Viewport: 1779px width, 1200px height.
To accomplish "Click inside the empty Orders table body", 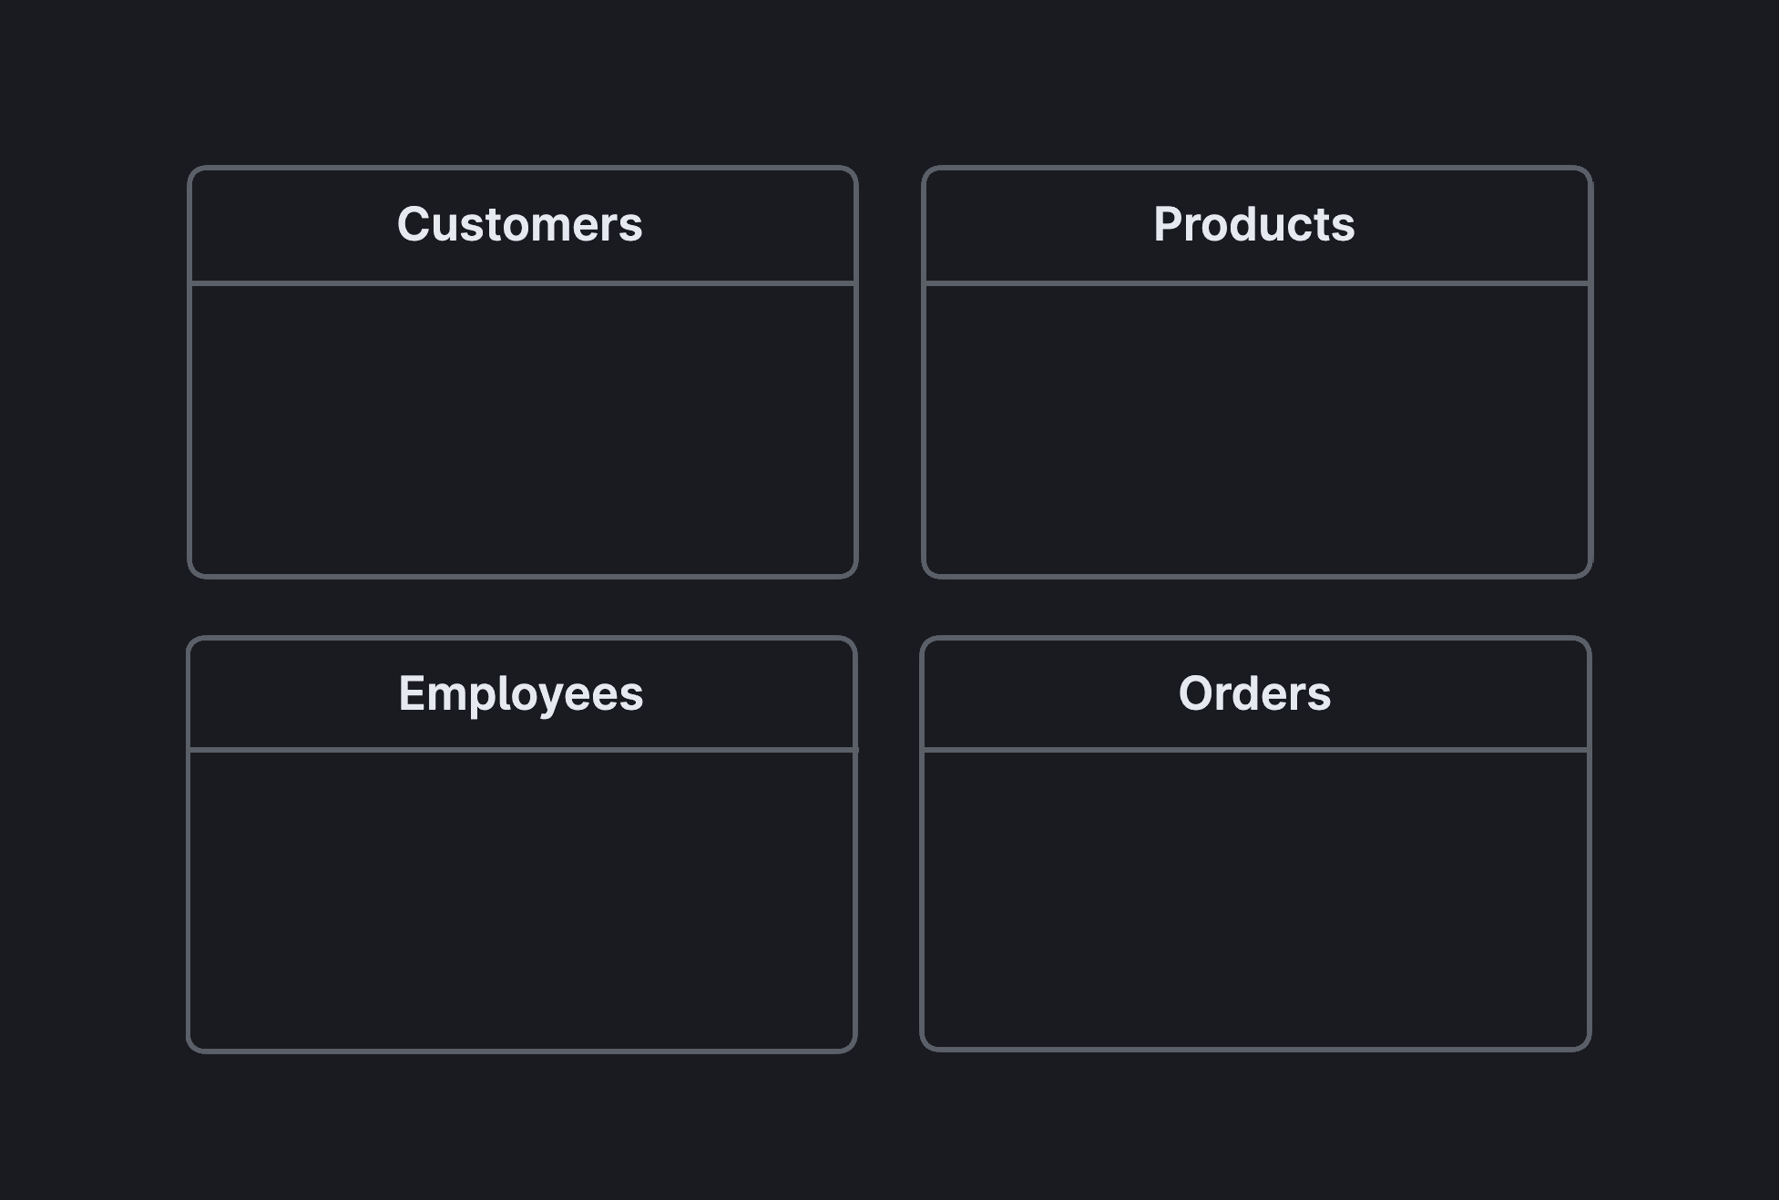I will [1256, 899].
